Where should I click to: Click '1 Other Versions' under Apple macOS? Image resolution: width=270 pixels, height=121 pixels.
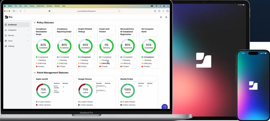point(44,105)
